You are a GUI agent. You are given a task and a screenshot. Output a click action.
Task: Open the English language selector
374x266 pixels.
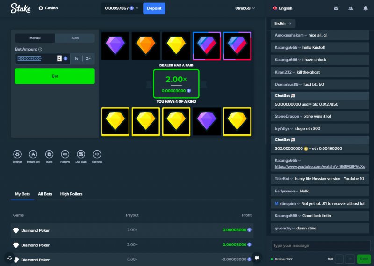point(282,8)
